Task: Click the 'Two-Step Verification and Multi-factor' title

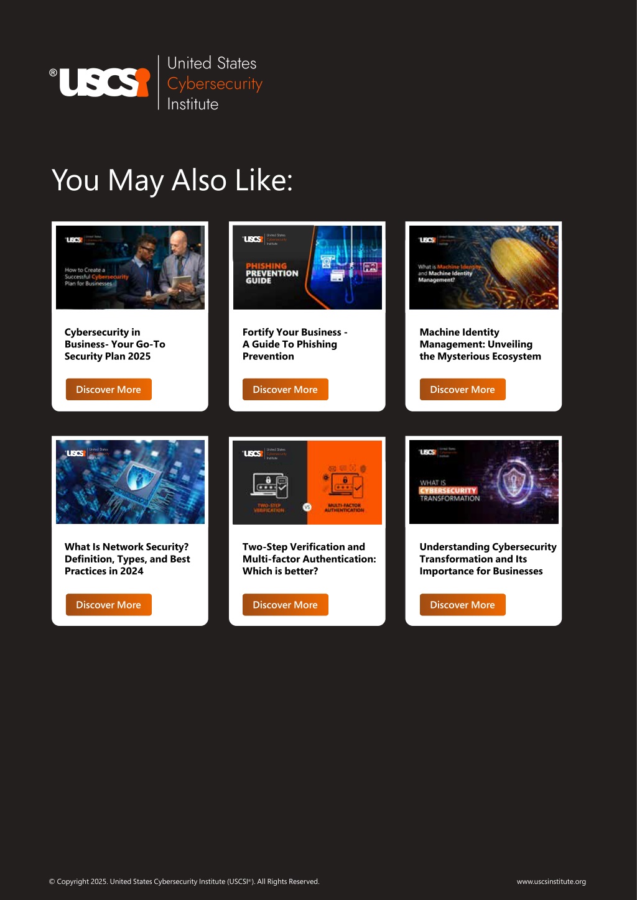Action: pos(309,559)
